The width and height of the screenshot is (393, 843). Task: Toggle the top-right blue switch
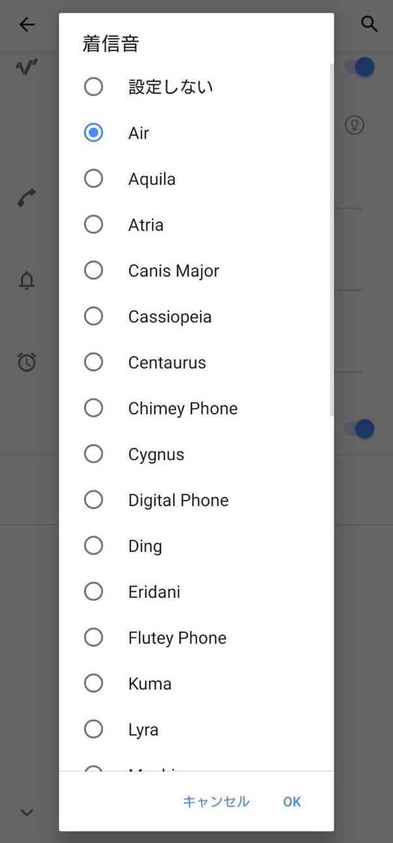pos(360,67)
